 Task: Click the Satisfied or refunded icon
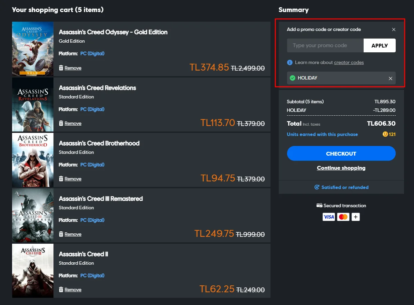pos(317,187)
